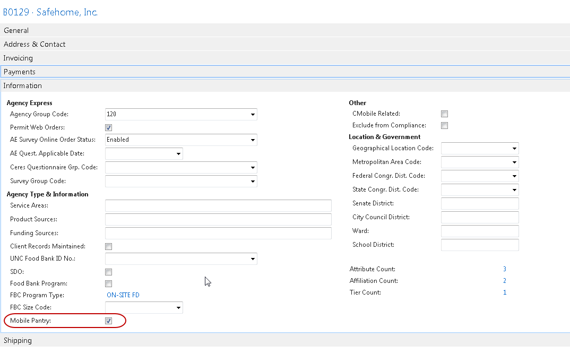This screenshot has height=362, width=570.
Task: Open the Agency Group Code dropdown
Action: (x=252, y=115)
